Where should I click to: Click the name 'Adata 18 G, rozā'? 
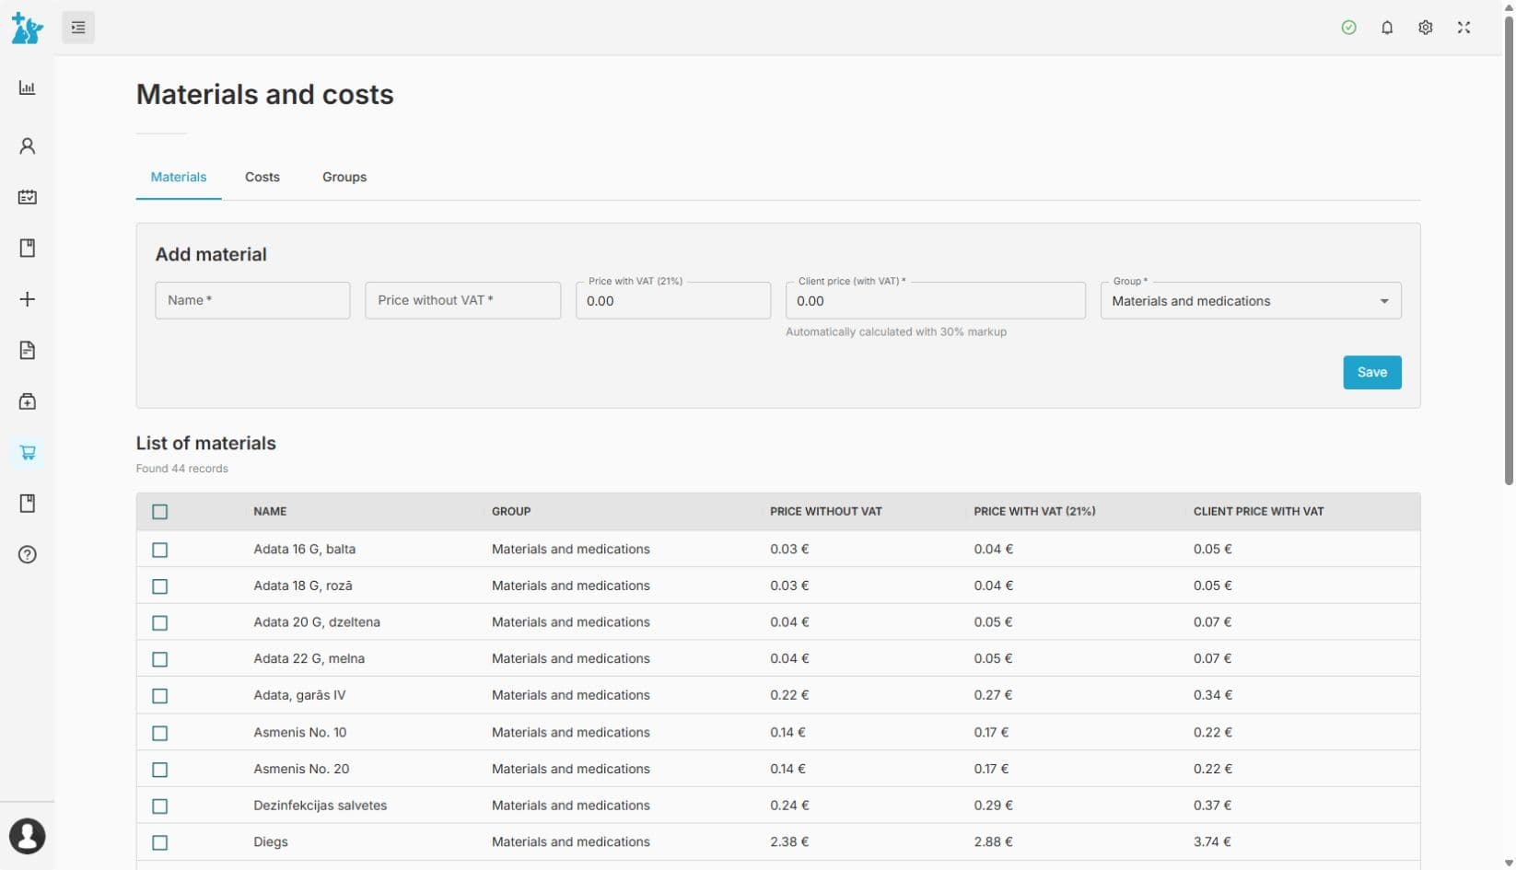point(303,586)
